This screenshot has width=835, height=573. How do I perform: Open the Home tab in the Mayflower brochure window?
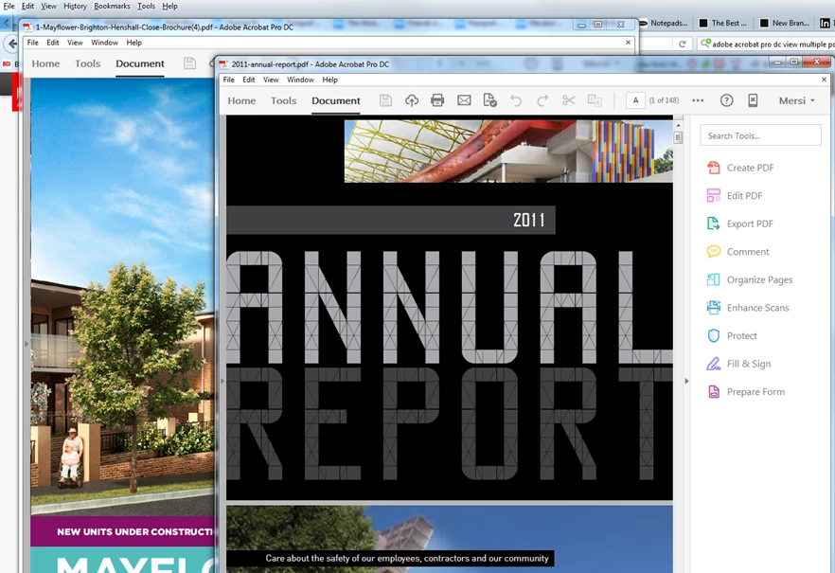(45, 63)
